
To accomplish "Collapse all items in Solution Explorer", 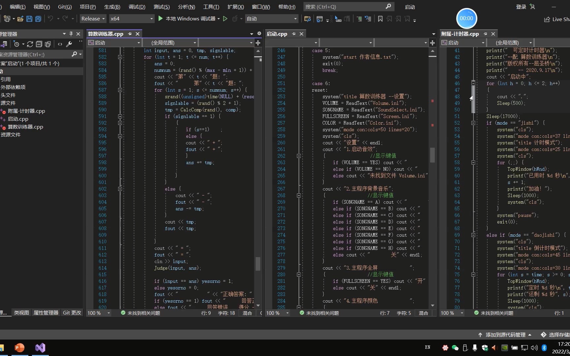I will pyautogui.click(x=39, y=44).
